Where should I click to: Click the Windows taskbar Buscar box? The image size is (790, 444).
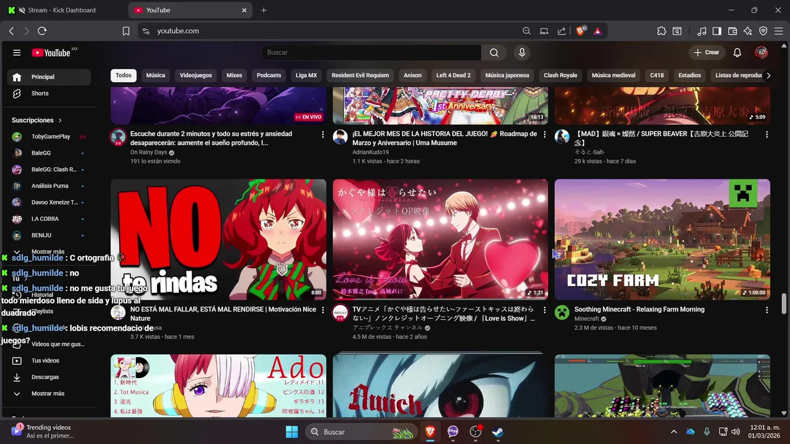[x=361, y=432]
